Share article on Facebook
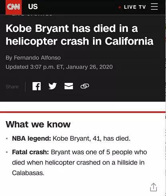This screenshot has height=196, width=166. click(37, 86)
